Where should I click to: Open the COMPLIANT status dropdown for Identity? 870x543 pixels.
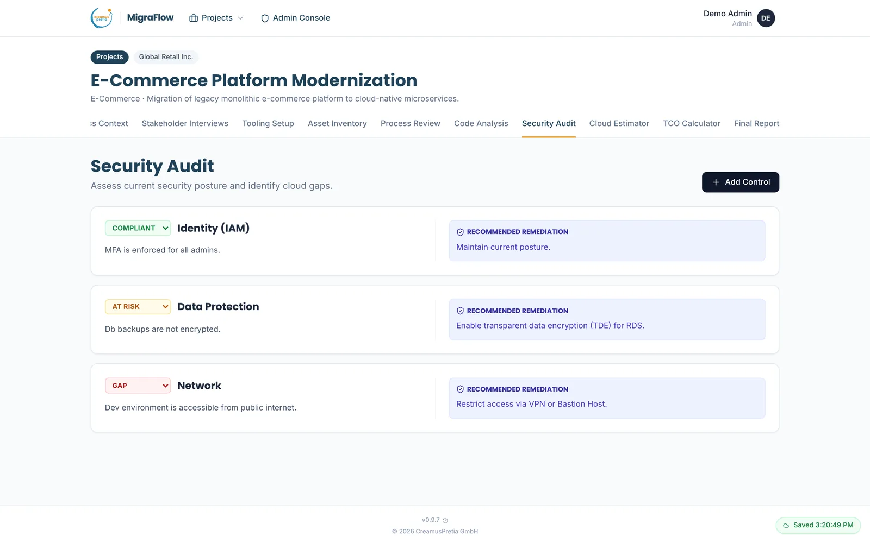[x=138, y=228]
